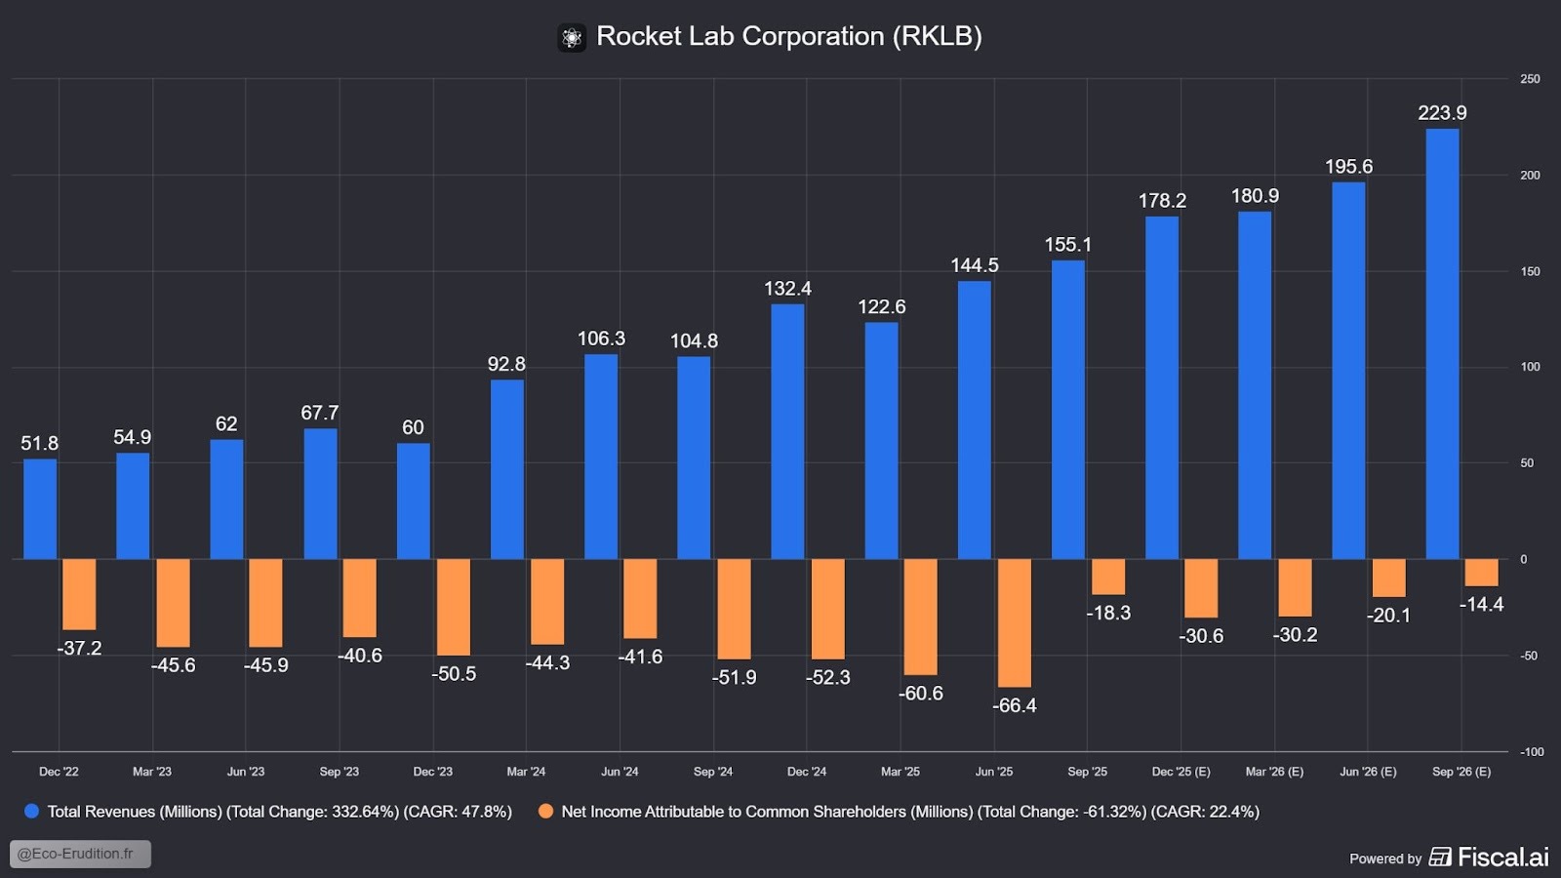Screen dimensions: 1561x878
Task: Select the '-52.3' net income value label
Action: [827, 678]
